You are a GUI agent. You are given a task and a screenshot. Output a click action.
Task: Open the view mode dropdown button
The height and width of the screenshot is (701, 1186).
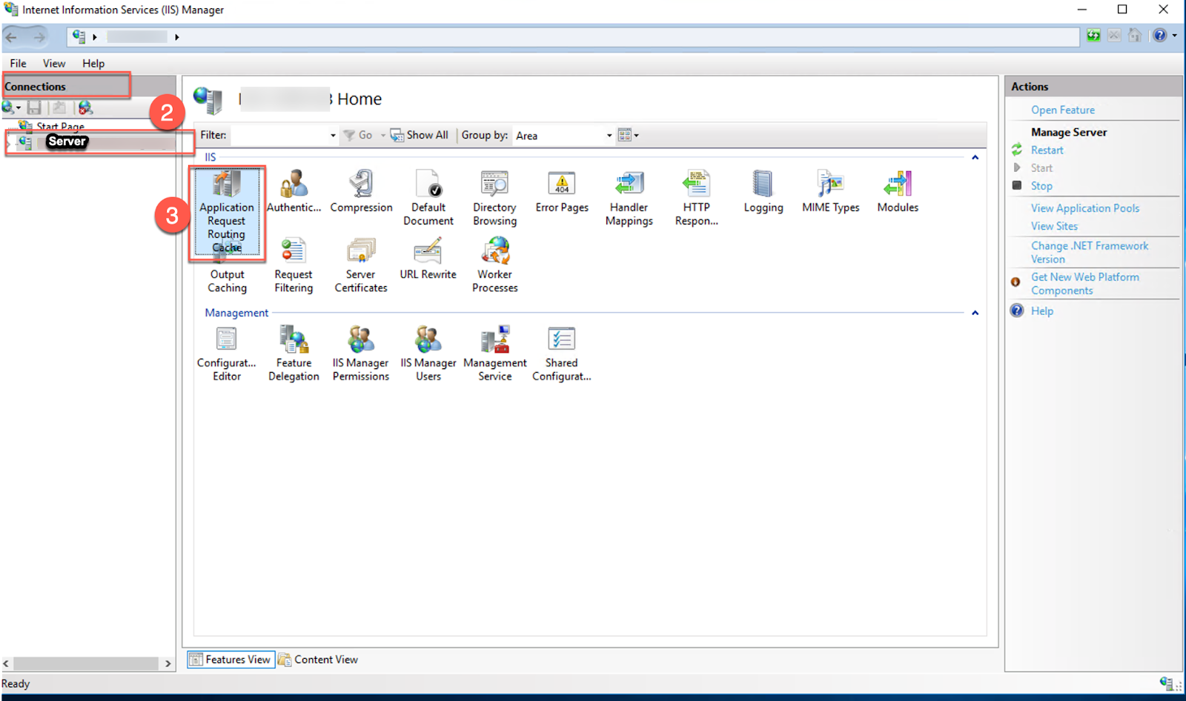click(x=629, y=135)
